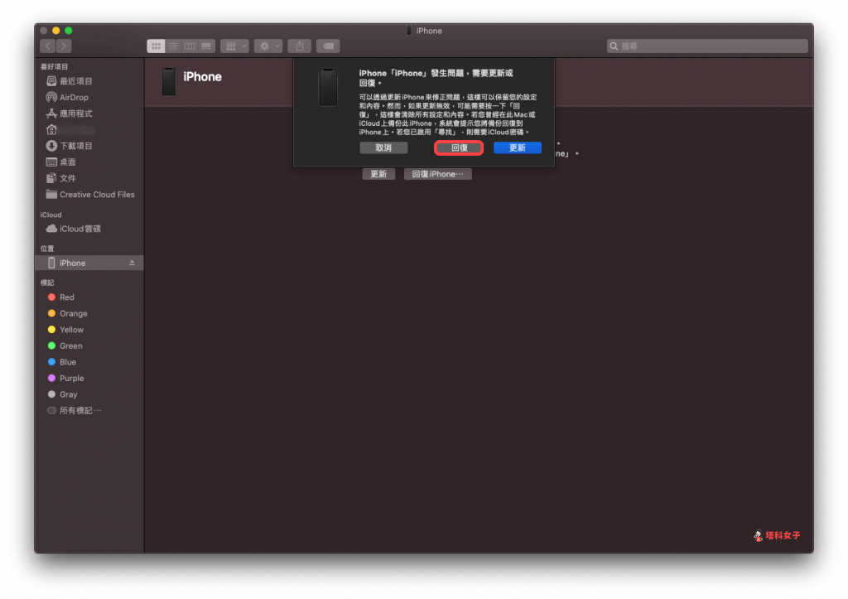Click the Share toolbar icon
This screenshot has width=848, height=599.
(x=300, y=46)
